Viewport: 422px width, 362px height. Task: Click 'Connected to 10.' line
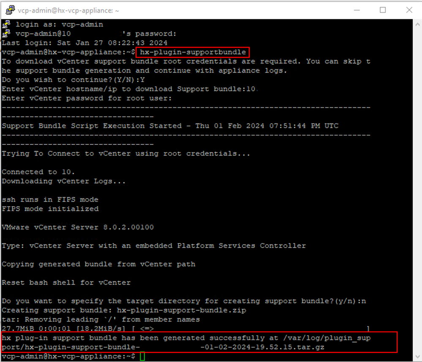tap(38, 172)
